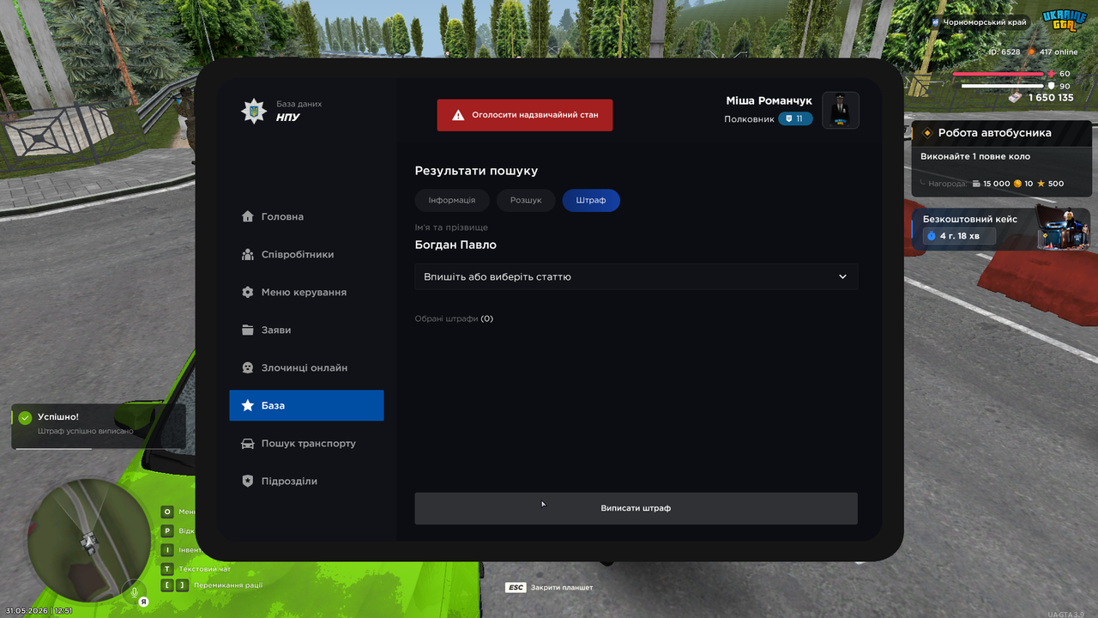The width and height of the screenshot is (1098, 618).
Task: Open Злочинці онлайн in the sidebar
Action: [306, 367]
